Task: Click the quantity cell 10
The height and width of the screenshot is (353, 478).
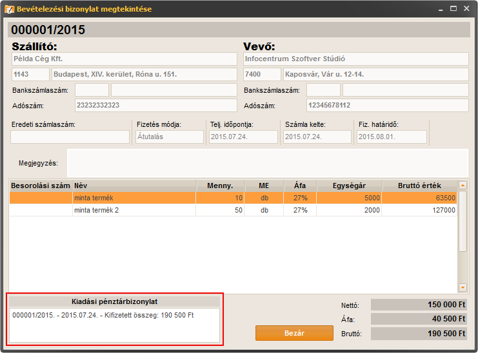Action: pyautogui.click(x=220, y=198)
